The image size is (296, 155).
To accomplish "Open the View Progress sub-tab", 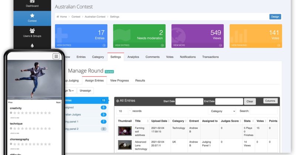I will (119, 80).
